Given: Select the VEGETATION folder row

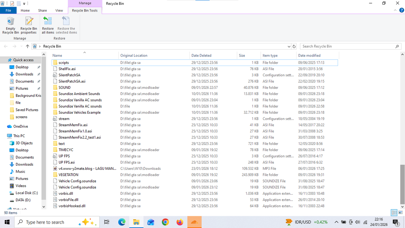Looking at the screenshot, I should (195, 175).
